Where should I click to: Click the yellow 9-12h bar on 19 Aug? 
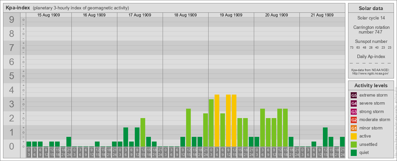coord(228,120)
